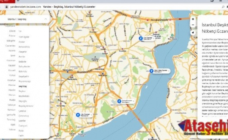
Task: Select Mardin in the province list
Action: pyautogui.click(x=12, y=90)
